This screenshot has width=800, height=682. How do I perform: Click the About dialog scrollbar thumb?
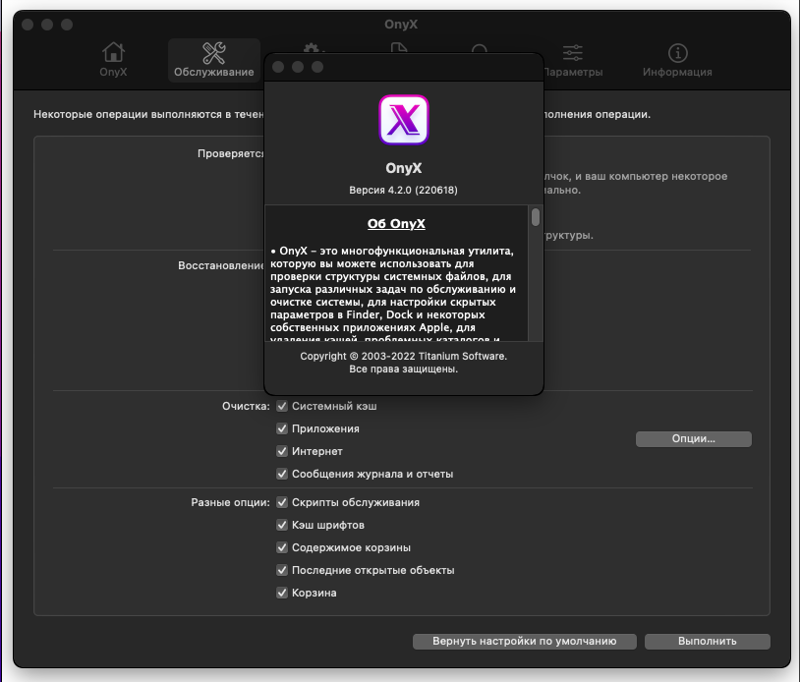click(x=536, y=217)
